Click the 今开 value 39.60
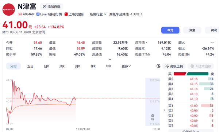Viewport: 219px width, 132px height. coord(38,43)
